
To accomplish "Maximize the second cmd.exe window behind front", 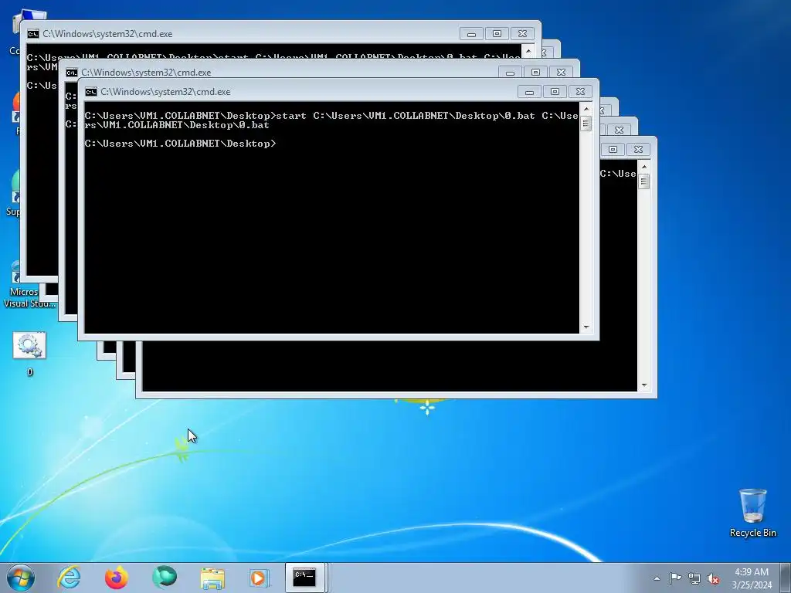I will pyautogui.click(x=536, y=73).
